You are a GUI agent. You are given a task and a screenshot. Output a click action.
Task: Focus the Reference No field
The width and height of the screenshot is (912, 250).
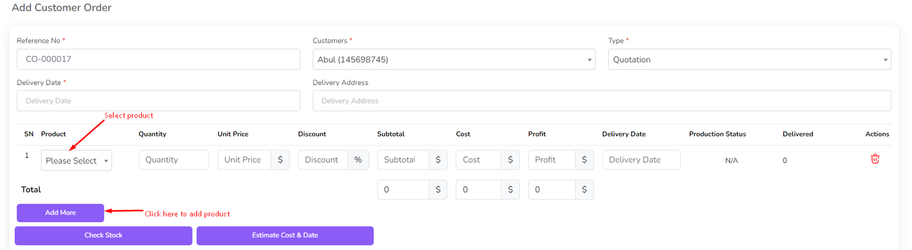[x=158, y=59]
